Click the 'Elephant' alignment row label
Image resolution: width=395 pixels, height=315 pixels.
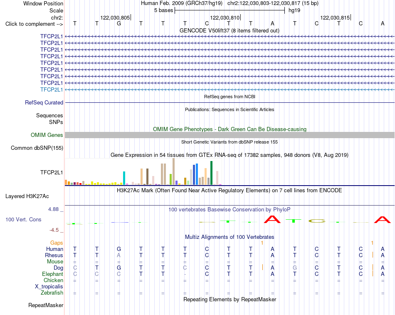click(52, 274)
